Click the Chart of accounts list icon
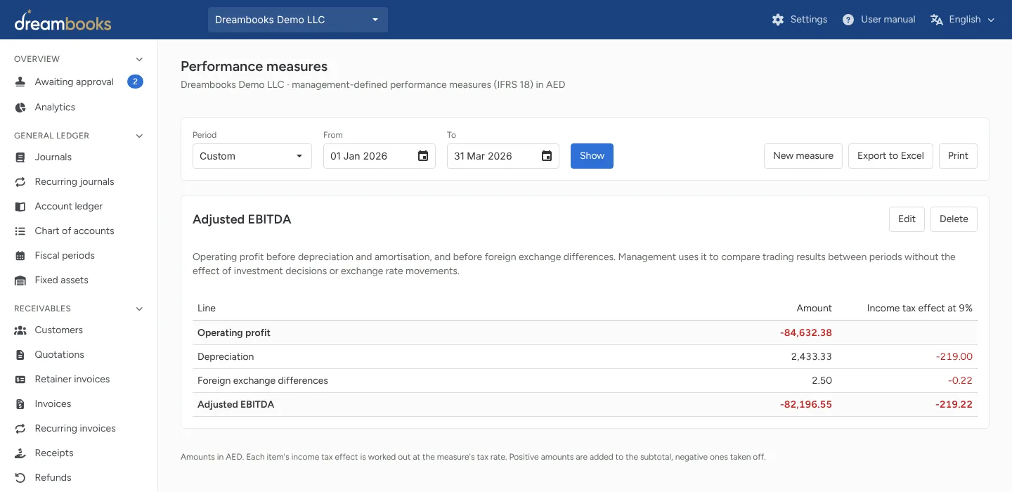 [20, 231]
